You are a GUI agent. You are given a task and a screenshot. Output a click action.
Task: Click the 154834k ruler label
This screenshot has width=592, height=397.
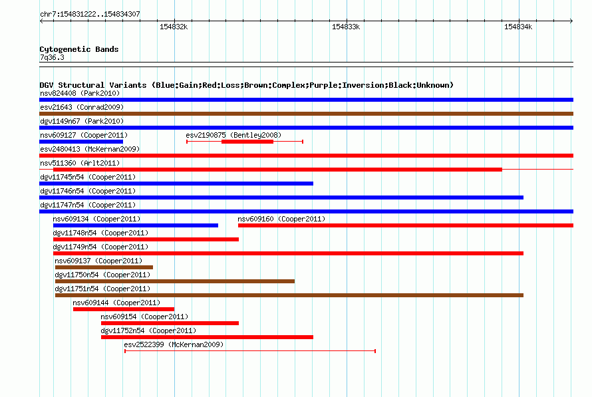click(518, 27)
